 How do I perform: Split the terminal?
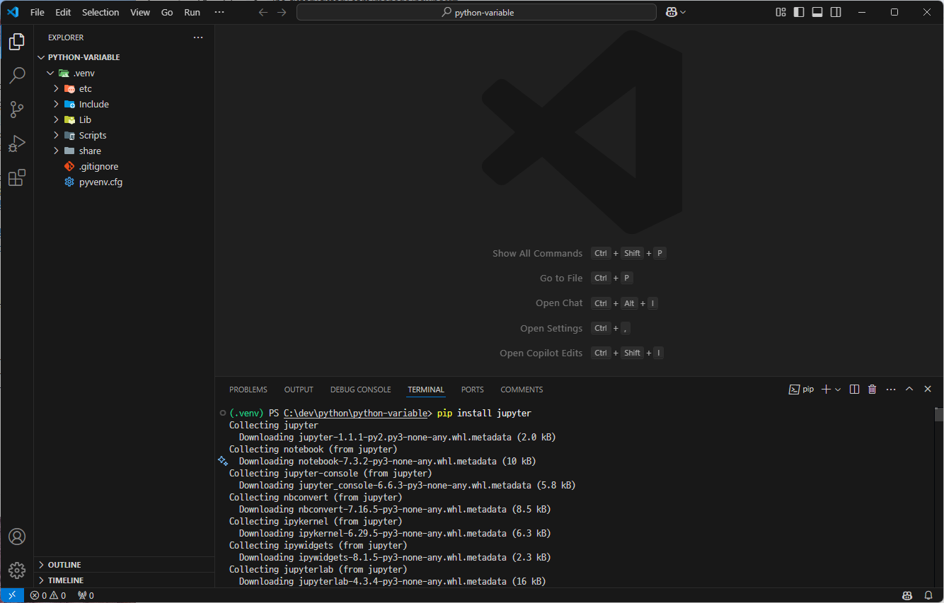click(854, 390)
